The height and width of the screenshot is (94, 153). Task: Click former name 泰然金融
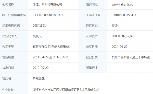(x=39, y=78)
